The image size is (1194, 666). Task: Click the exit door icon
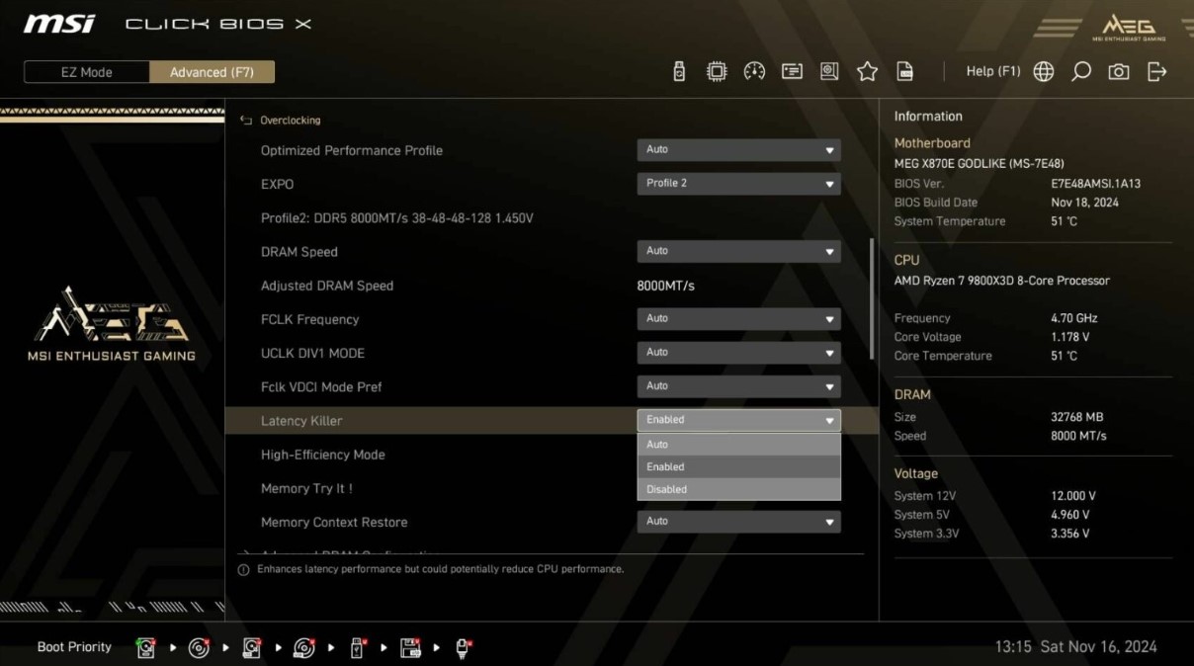pyautogui.click(x=1156, y=71)
